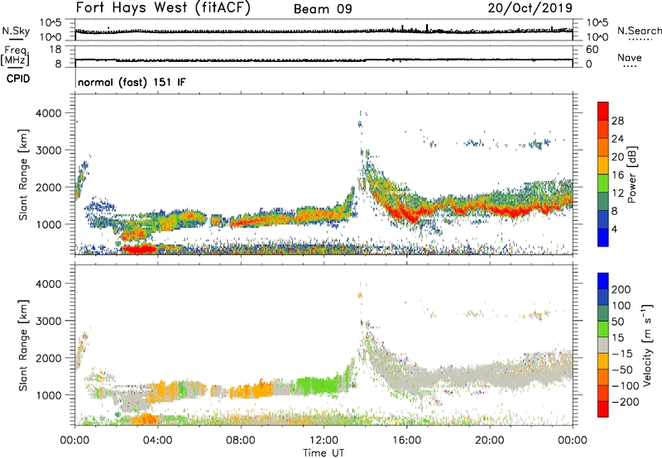Click the orange near-range patch around 03:30 in velocity panel
662x458 pixels.
pyautogui.click(x=144, y=419)
